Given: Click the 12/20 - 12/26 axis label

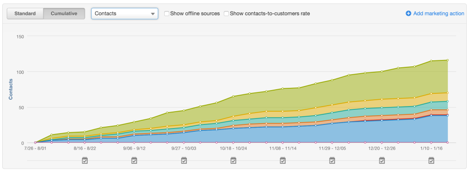Looking at the screenshot, I should [381, 148].
